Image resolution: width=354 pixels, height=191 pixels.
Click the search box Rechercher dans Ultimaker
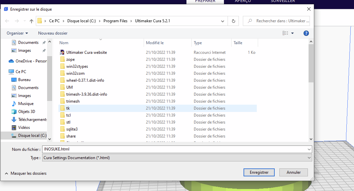click(276, 21)
